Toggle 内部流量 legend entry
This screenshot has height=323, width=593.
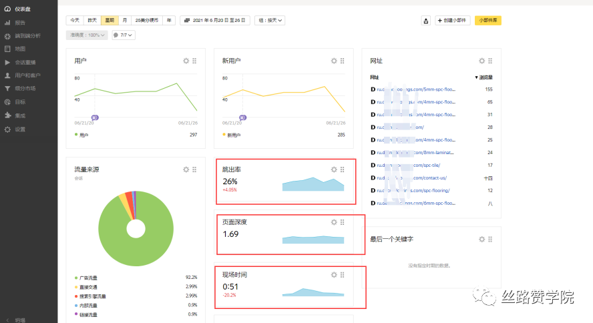point(86,305)
